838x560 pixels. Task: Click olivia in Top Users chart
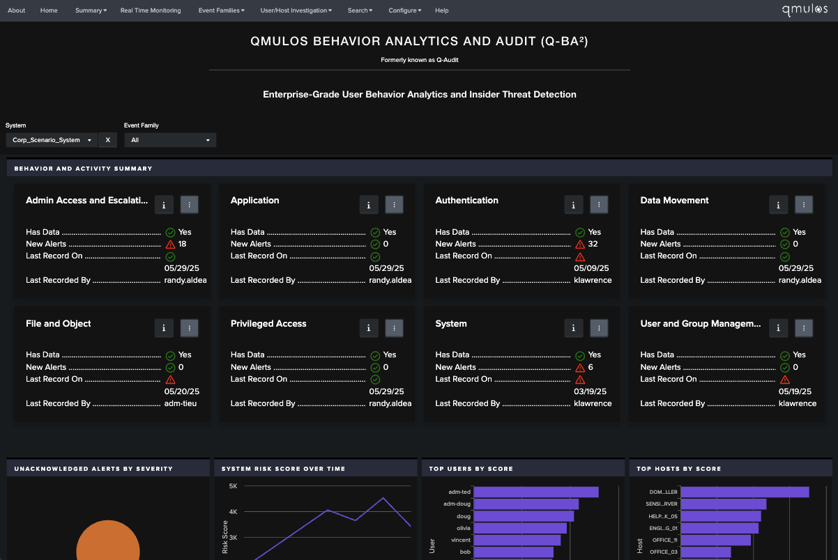464,528
